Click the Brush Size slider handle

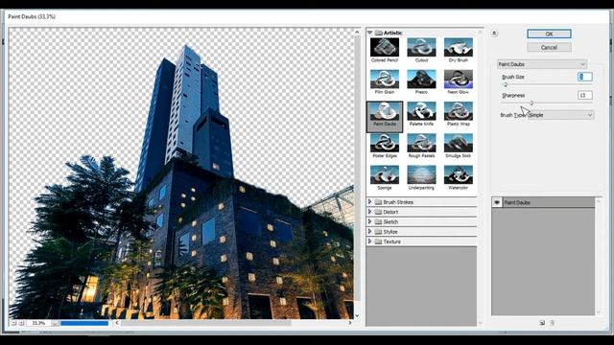[506, 84]
